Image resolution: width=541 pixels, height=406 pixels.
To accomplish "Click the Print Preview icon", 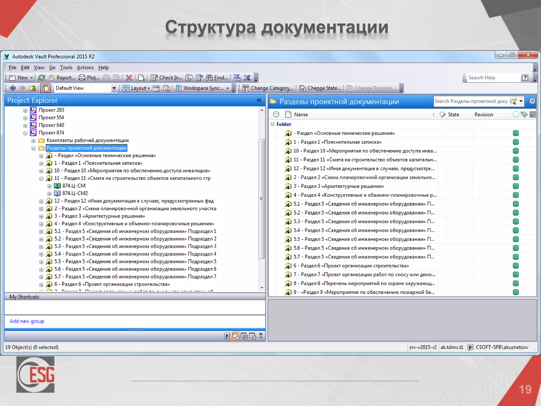I will pos(116,77).
